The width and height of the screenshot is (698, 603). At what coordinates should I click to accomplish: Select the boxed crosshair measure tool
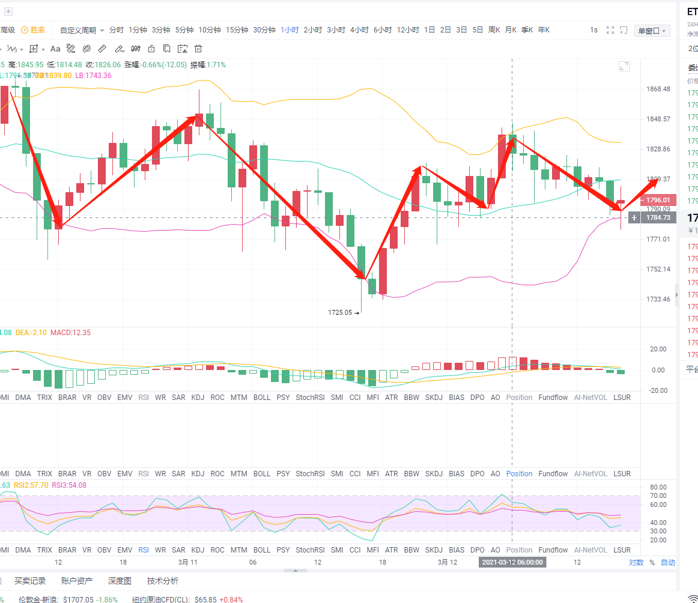point(34,49)
